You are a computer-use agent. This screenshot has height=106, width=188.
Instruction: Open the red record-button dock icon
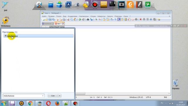[95, 5]
